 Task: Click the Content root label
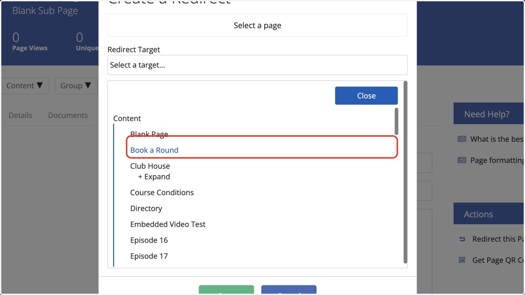pos(127,118)
